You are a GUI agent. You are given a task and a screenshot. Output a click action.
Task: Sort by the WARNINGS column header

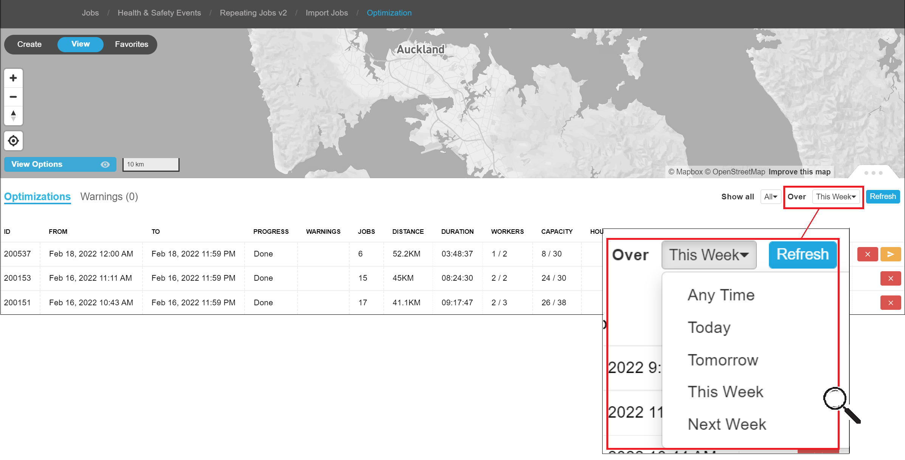(x=323, y=232)
